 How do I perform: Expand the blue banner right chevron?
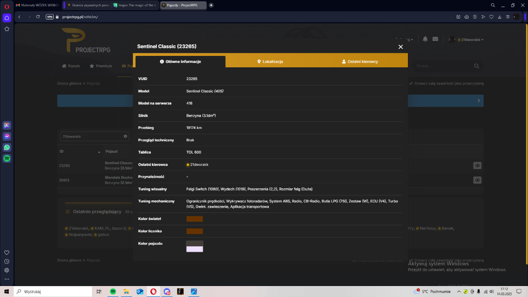[x=479, y=100]
